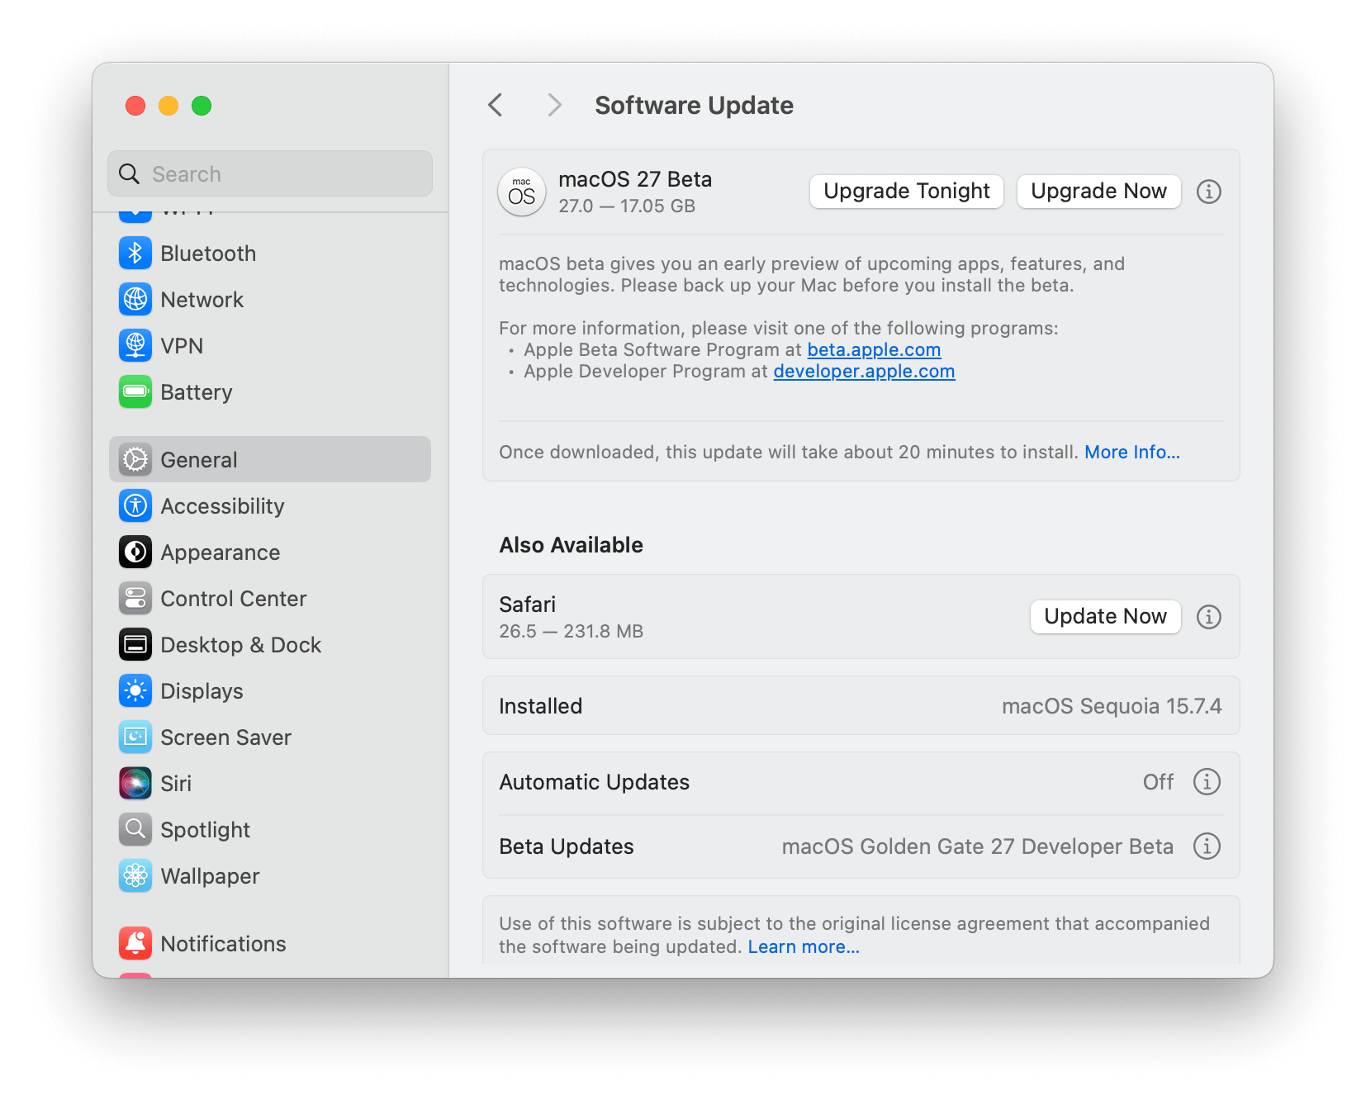The image size is (1366, 1100).
Task: Click the General gear icon
Action: click(x=135, y=459)
